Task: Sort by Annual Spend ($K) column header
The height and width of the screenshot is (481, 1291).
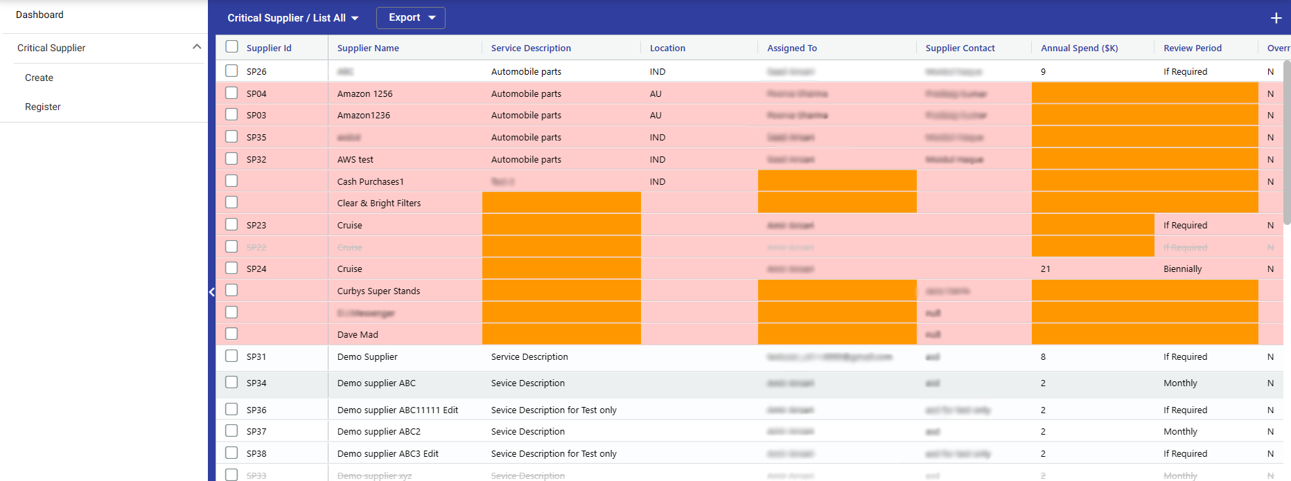Action: pos(1079,48)
